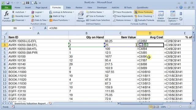
Task: Open Evaluate Formula dialog
Action: (x=144, y=20)
